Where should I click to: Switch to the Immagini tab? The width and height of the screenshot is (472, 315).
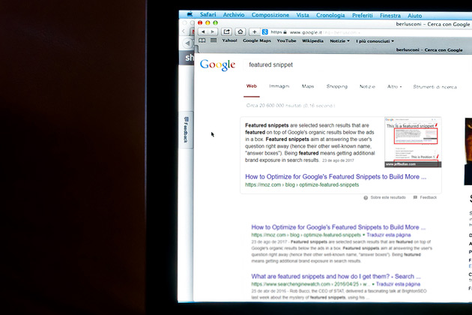[x=279, y=86]
